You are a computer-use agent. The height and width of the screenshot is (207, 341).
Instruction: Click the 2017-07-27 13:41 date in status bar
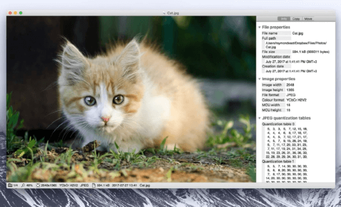click(124, 185)
